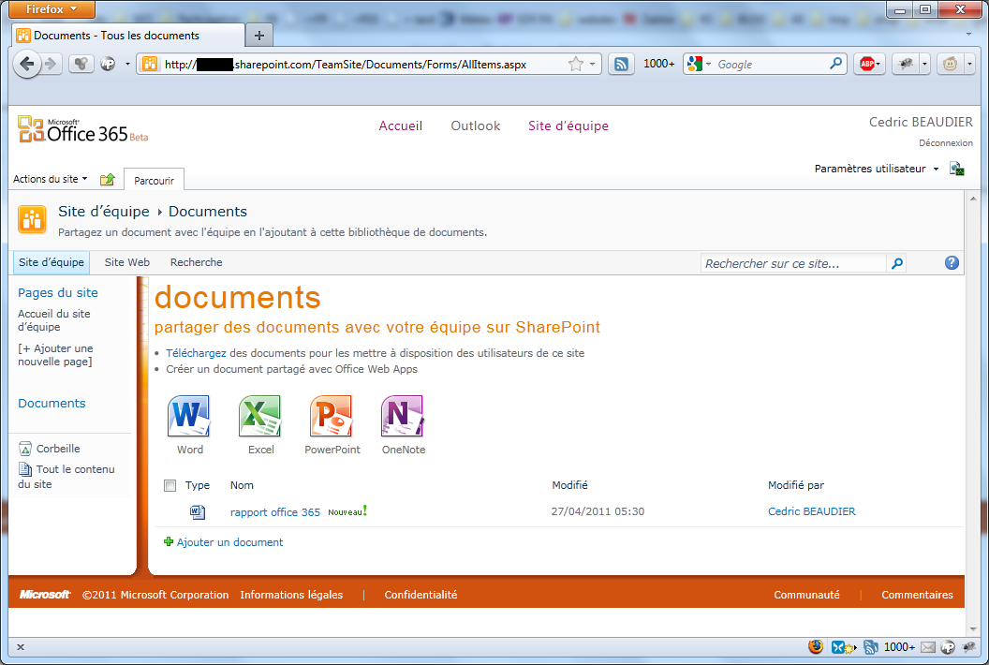Click the green plus icon beside Ajouter un document
Viewport: 989px width, 665px height.
169,541
